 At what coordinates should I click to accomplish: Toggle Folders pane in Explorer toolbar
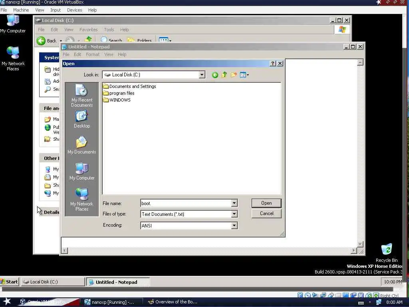tap(139, 40)
